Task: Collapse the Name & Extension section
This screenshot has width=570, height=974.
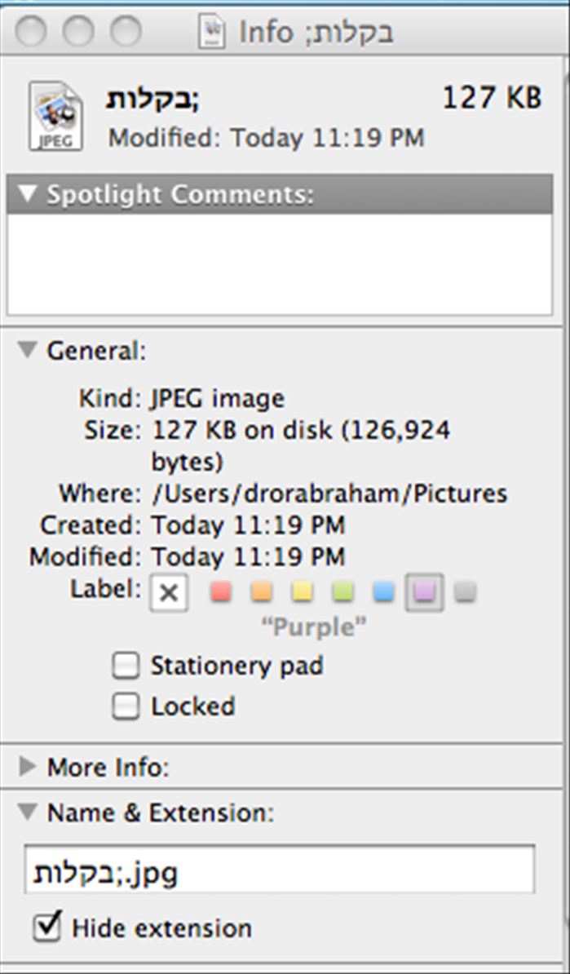Action: pos(28,812)
